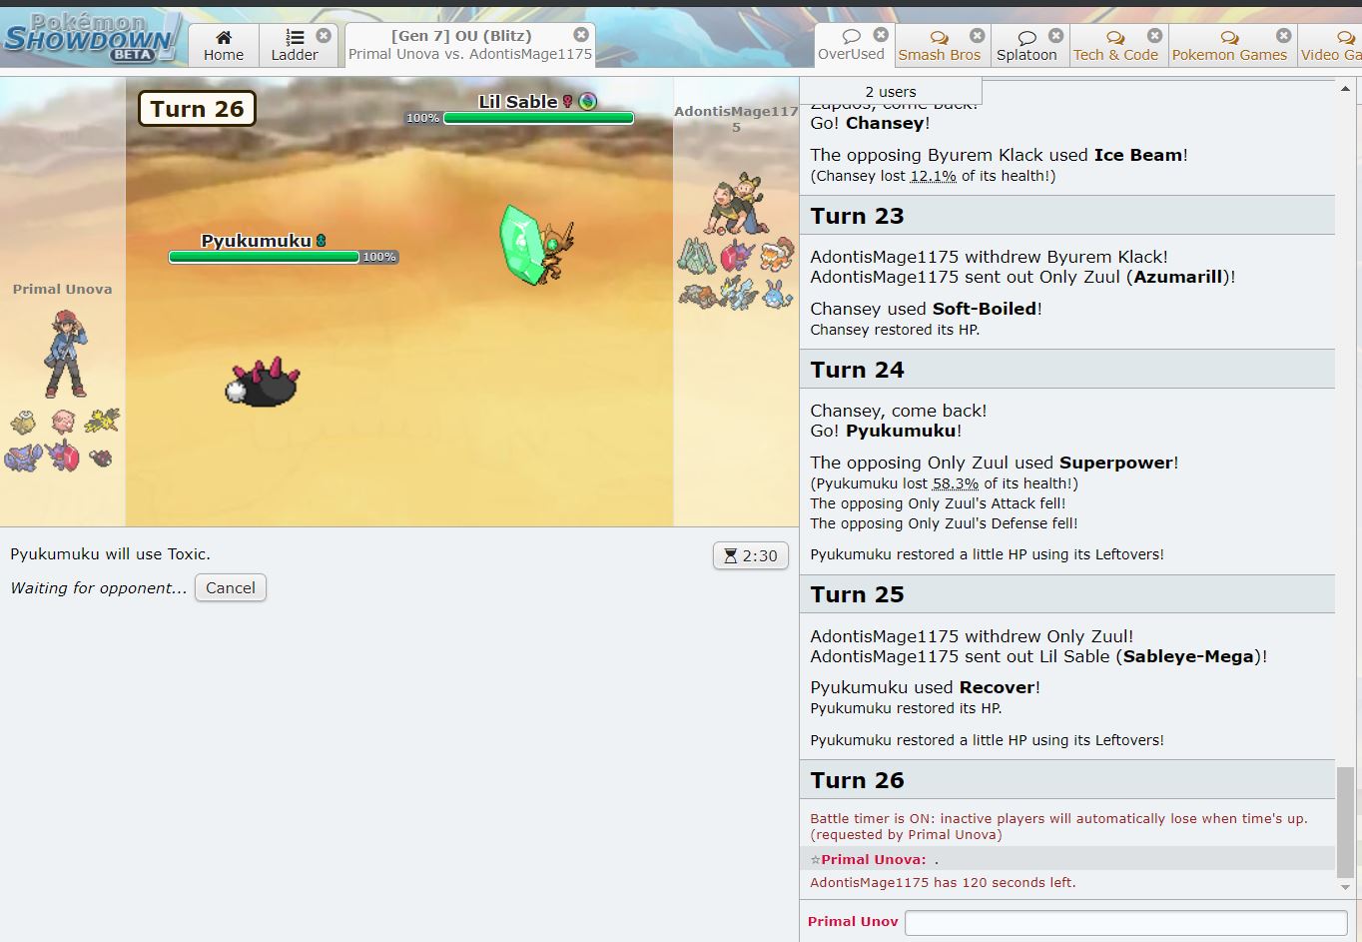Open the Tech & Code chat tab
The image size is (1362, 942).
pyautogui.click(x=1115, y=46)
